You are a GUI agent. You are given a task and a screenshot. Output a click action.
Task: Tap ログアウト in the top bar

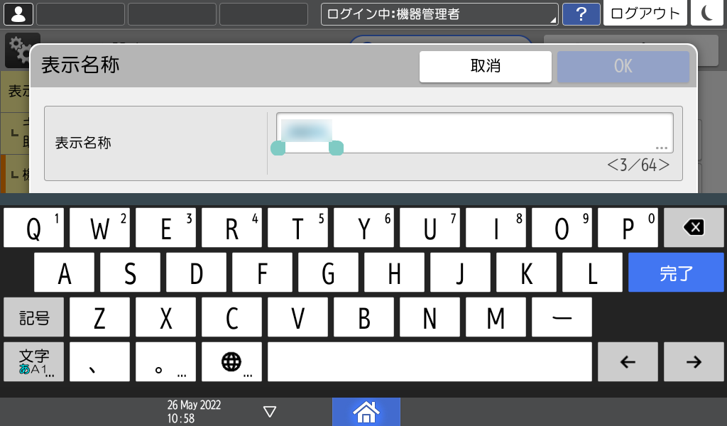(x=645, y=12)
